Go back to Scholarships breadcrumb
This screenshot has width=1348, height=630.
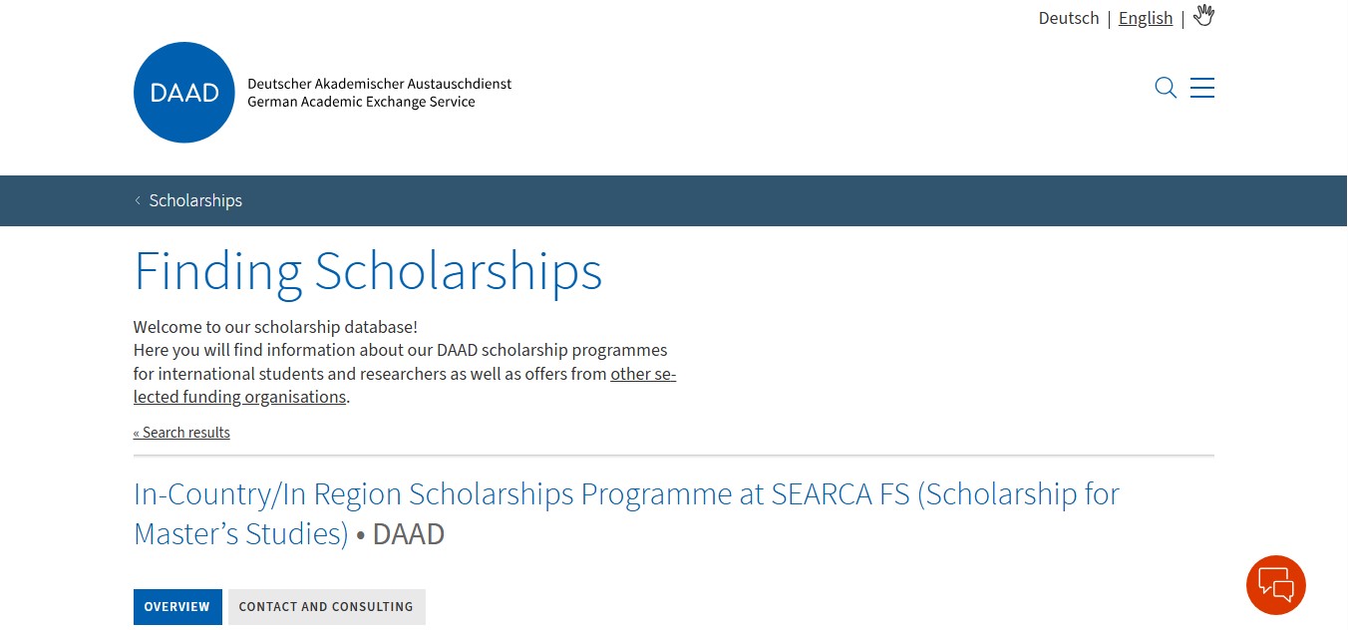(x=195, y=200)
